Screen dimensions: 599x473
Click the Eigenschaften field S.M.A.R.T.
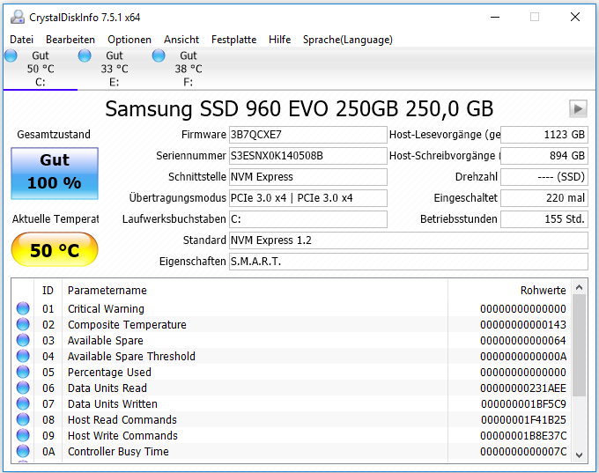click(409, 262)
